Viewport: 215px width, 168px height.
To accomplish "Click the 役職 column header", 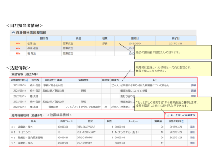I will coord(105,38).
